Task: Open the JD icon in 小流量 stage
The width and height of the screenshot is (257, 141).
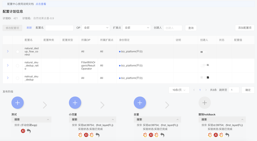Action: (x=86, y=135)
